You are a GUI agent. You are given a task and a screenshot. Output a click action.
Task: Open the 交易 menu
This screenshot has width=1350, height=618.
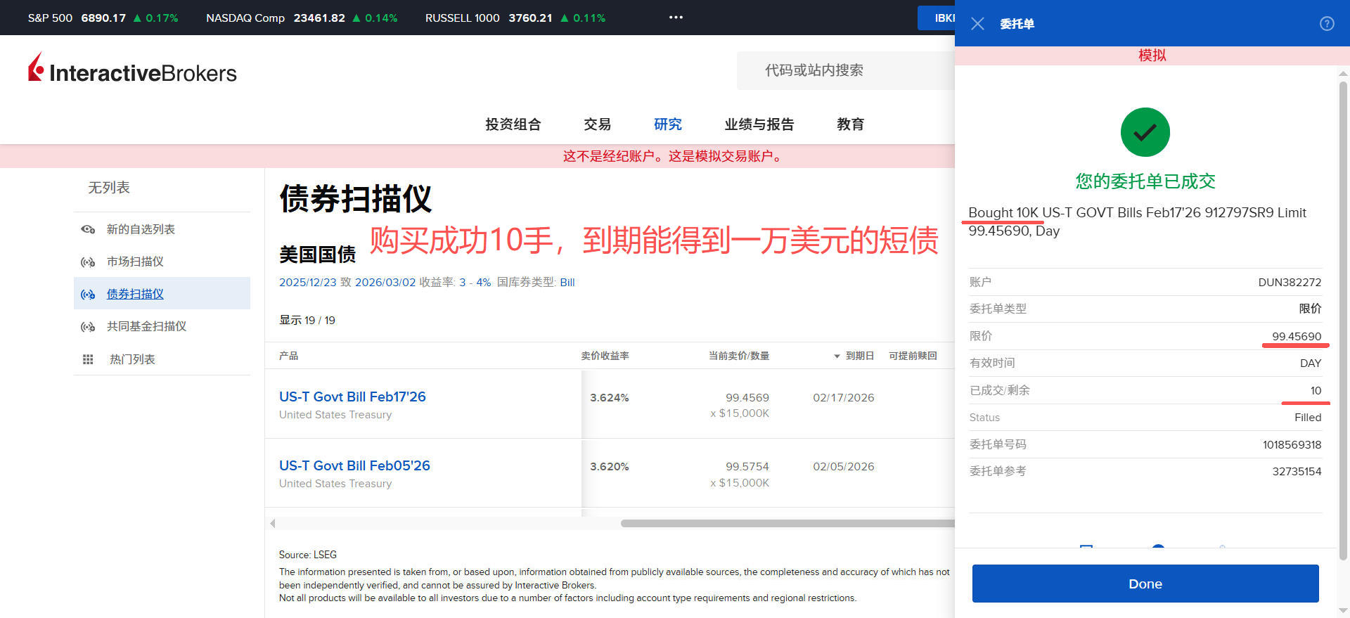597,124
